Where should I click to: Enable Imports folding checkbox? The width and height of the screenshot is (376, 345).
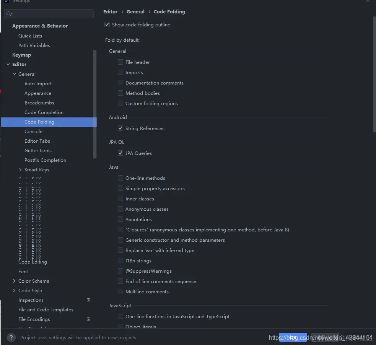120,72
